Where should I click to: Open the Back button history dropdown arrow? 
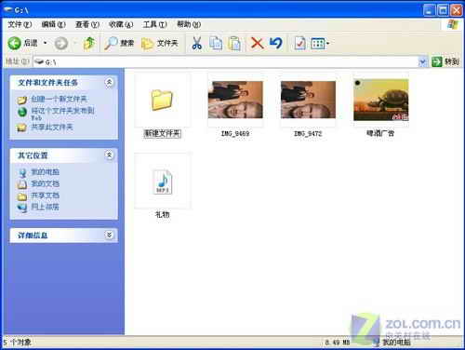click(x=46, y=43)
